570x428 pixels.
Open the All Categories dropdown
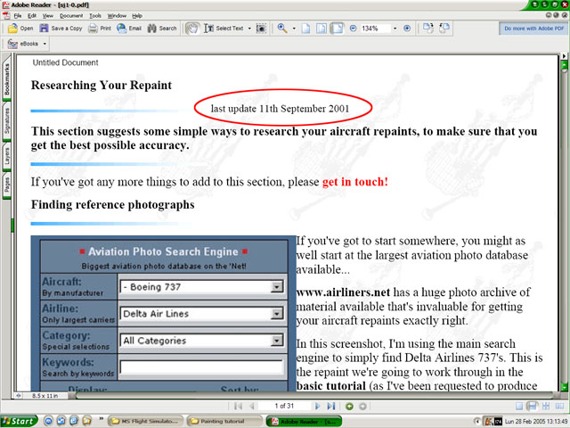pos(277,341)
